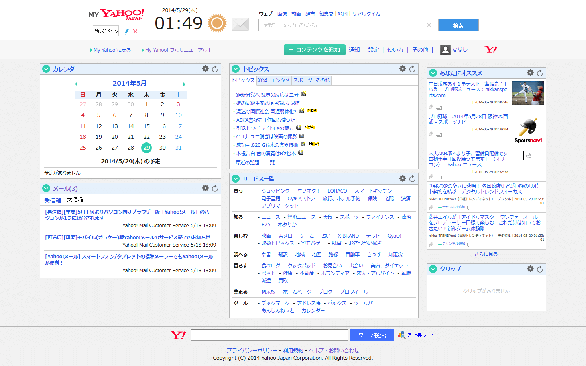Refresh the Topics widget
Screen dimensions: 586x366
[x=412, y=69]
